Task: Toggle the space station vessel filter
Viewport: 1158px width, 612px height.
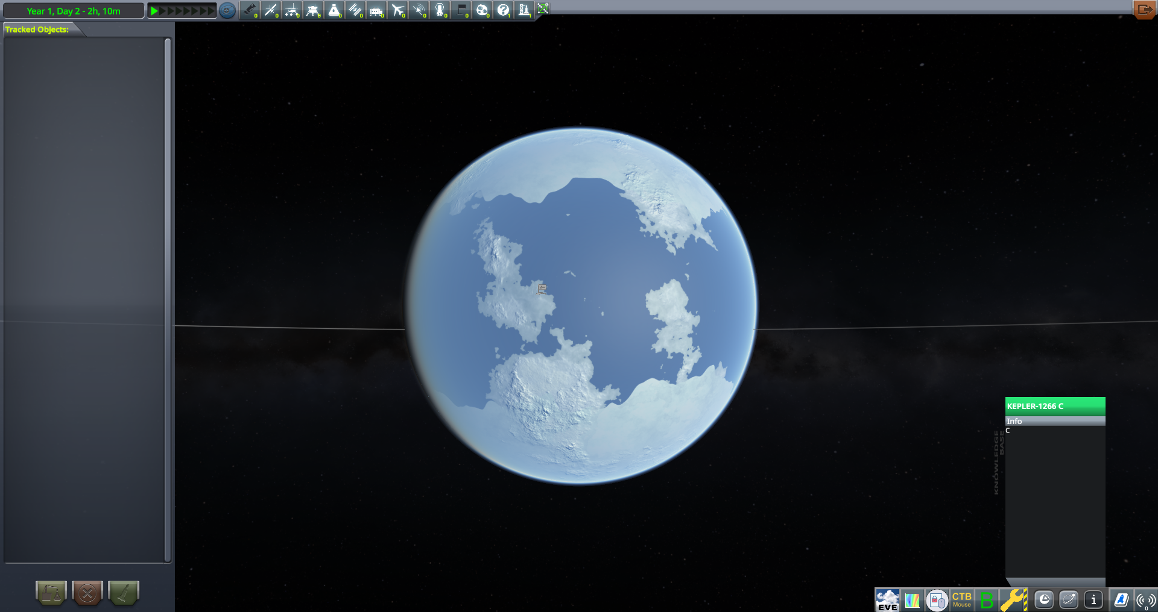Action: pos(355,10)
